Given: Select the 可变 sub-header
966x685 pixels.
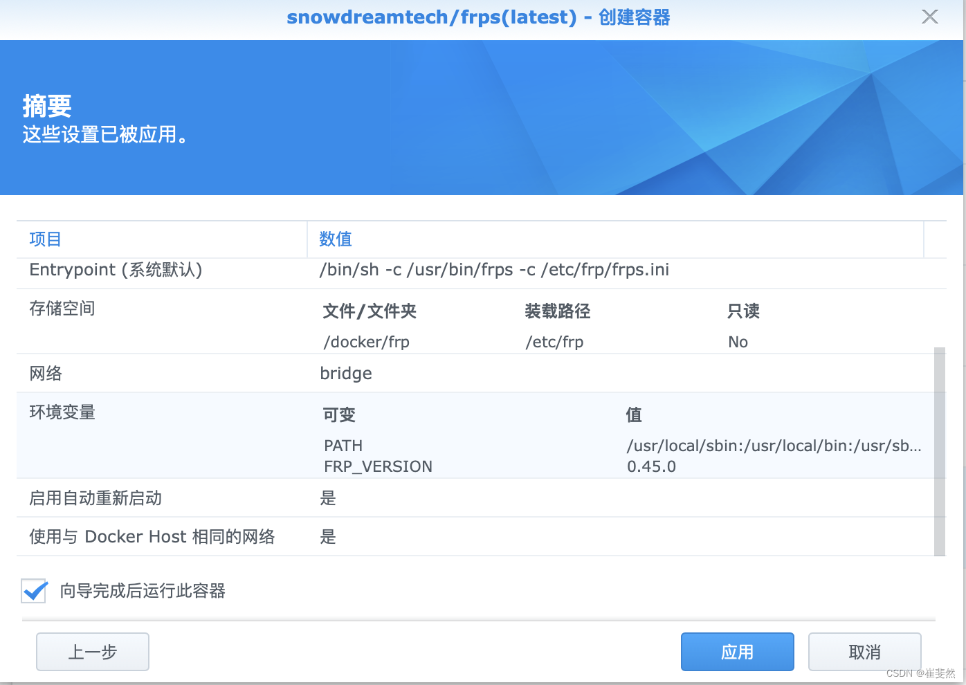Looking at the screenshot, I should tap(339, 415).
